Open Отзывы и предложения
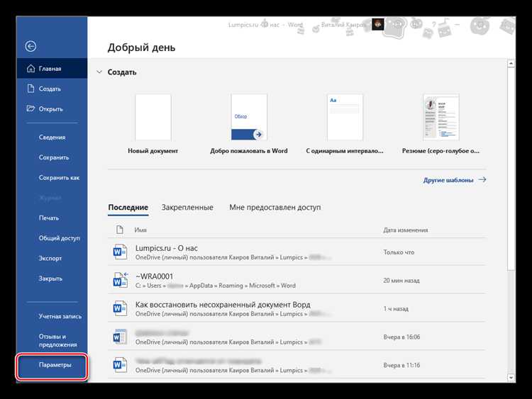The width and height of the screenshot is (532, 399). [x=52, y=340]
